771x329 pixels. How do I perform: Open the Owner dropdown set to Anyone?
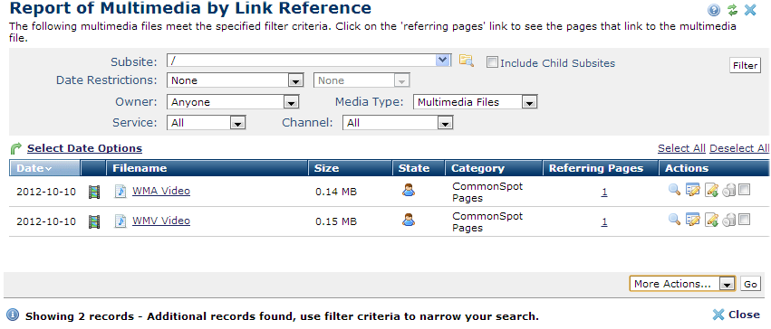(233, 102)
